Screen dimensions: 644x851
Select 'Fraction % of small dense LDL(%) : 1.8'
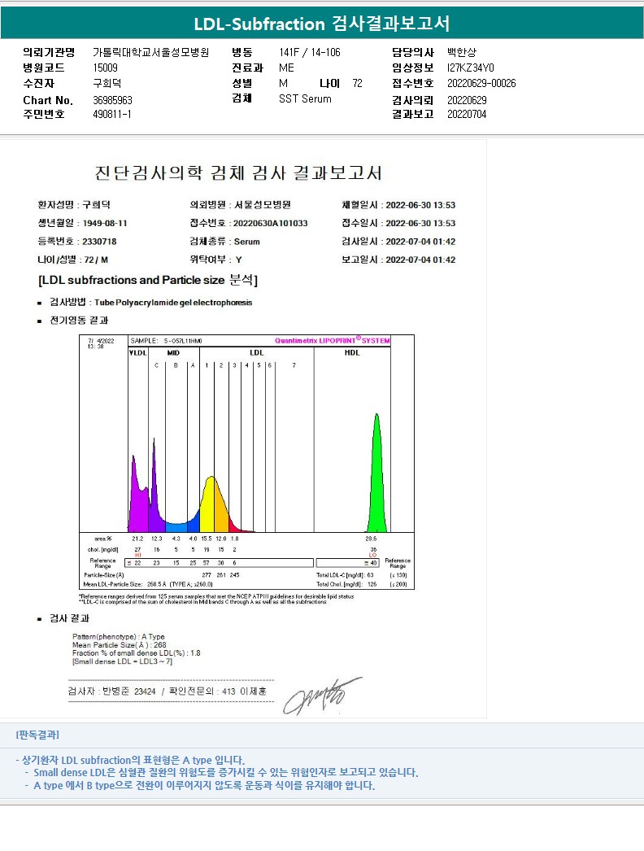point(136,653)
